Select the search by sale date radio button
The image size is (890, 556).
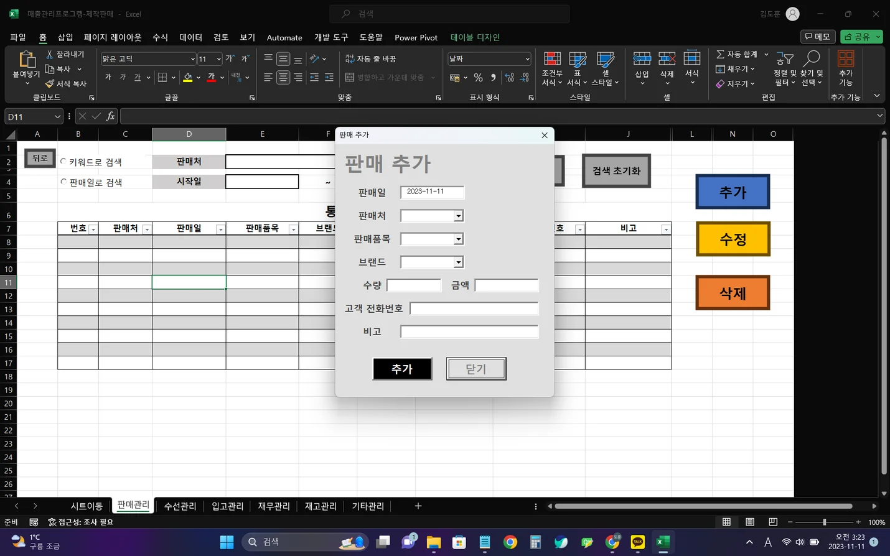(63, 182)
